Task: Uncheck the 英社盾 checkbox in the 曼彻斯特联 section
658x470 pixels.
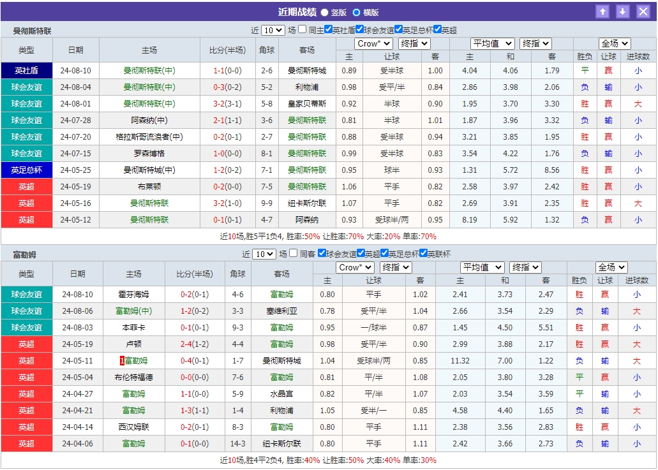Action: pos(328,29)
